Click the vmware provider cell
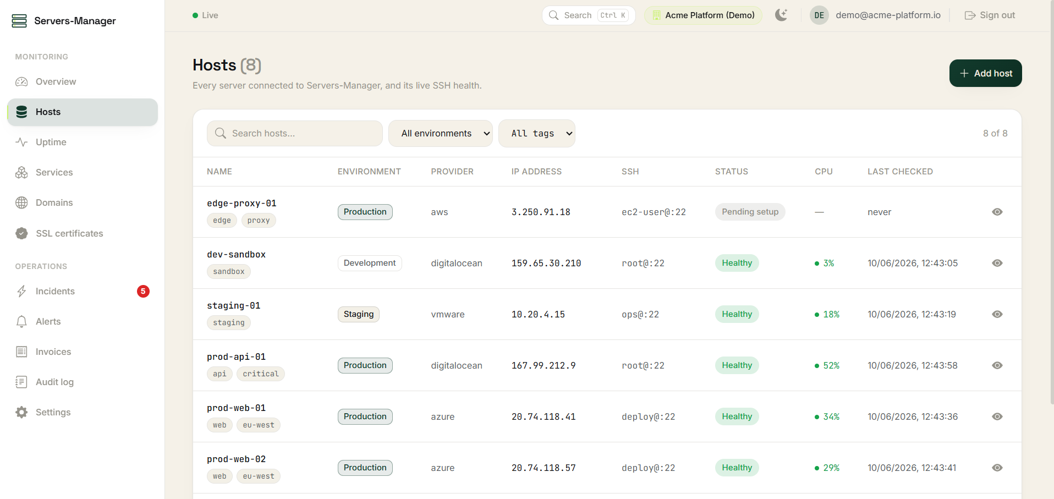The width and height of the screenshot is (1054, 499). click(x=448, y=314)
